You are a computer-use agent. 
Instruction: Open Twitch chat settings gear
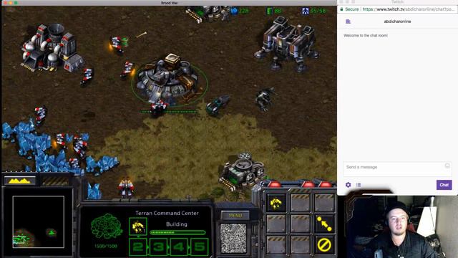coord(348,185)
